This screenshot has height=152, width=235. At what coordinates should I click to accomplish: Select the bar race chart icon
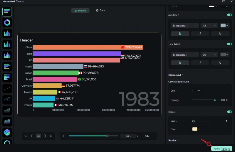pyautogui.click(x=7, y=11)
